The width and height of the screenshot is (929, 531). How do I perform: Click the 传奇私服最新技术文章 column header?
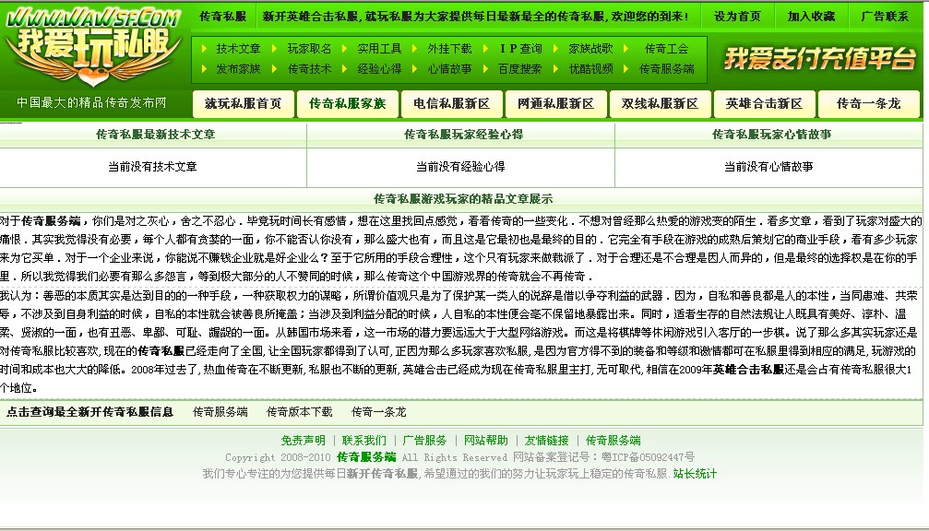point(153,134)
